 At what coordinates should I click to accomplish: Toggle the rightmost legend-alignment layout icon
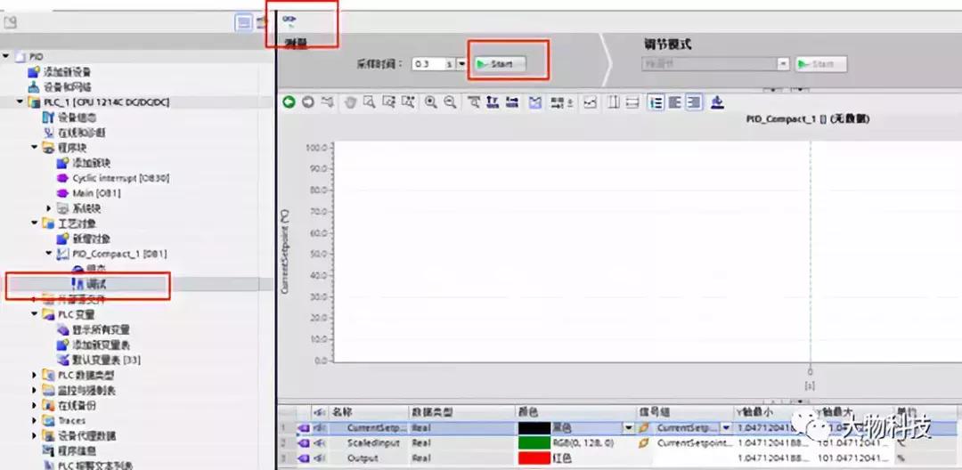tap(694, 102)
